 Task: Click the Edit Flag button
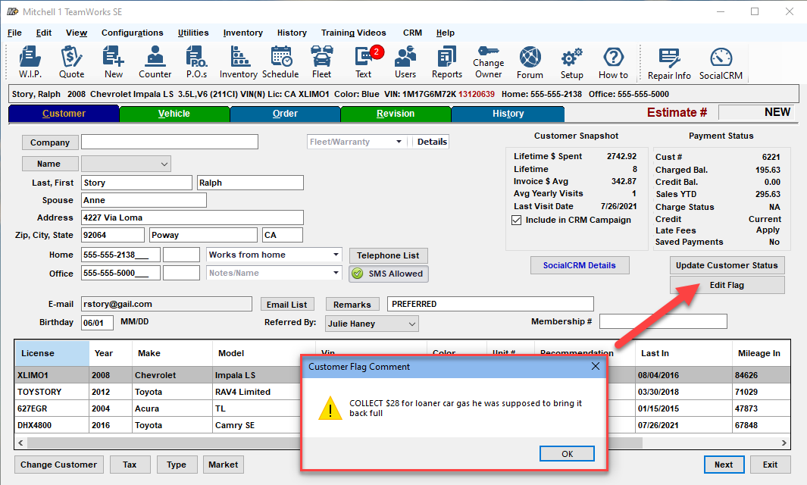(x=726, y=286)
